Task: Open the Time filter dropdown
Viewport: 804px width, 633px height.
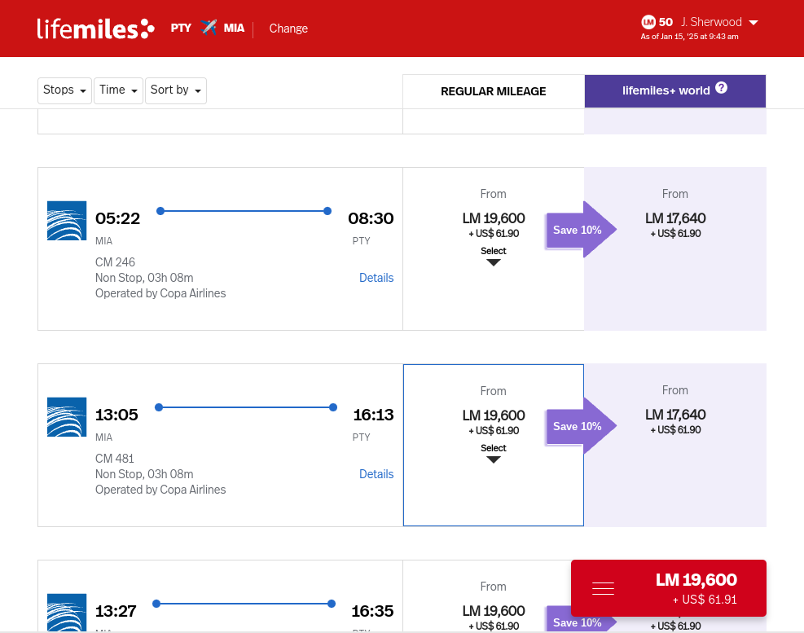Action: (118, 90)
